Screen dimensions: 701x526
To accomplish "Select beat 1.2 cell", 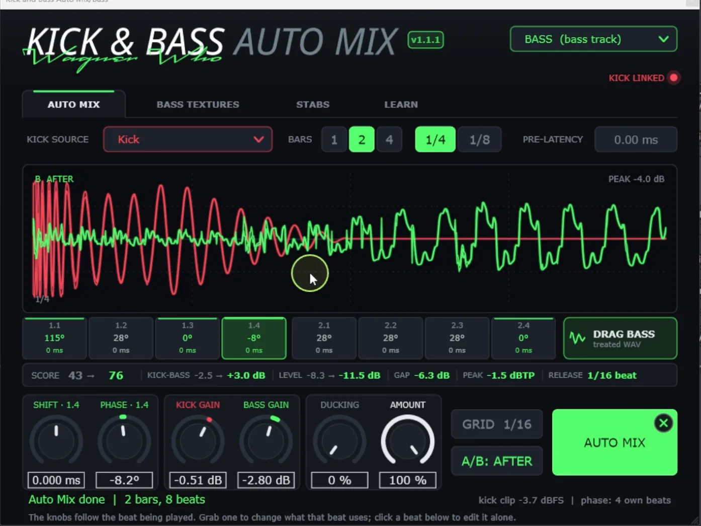I will click(x=121, y=338).
